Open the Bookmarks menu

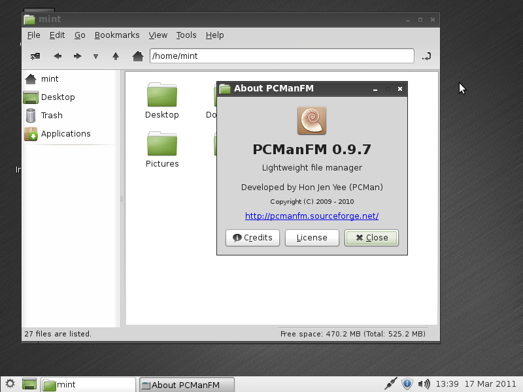coord(117,35)
